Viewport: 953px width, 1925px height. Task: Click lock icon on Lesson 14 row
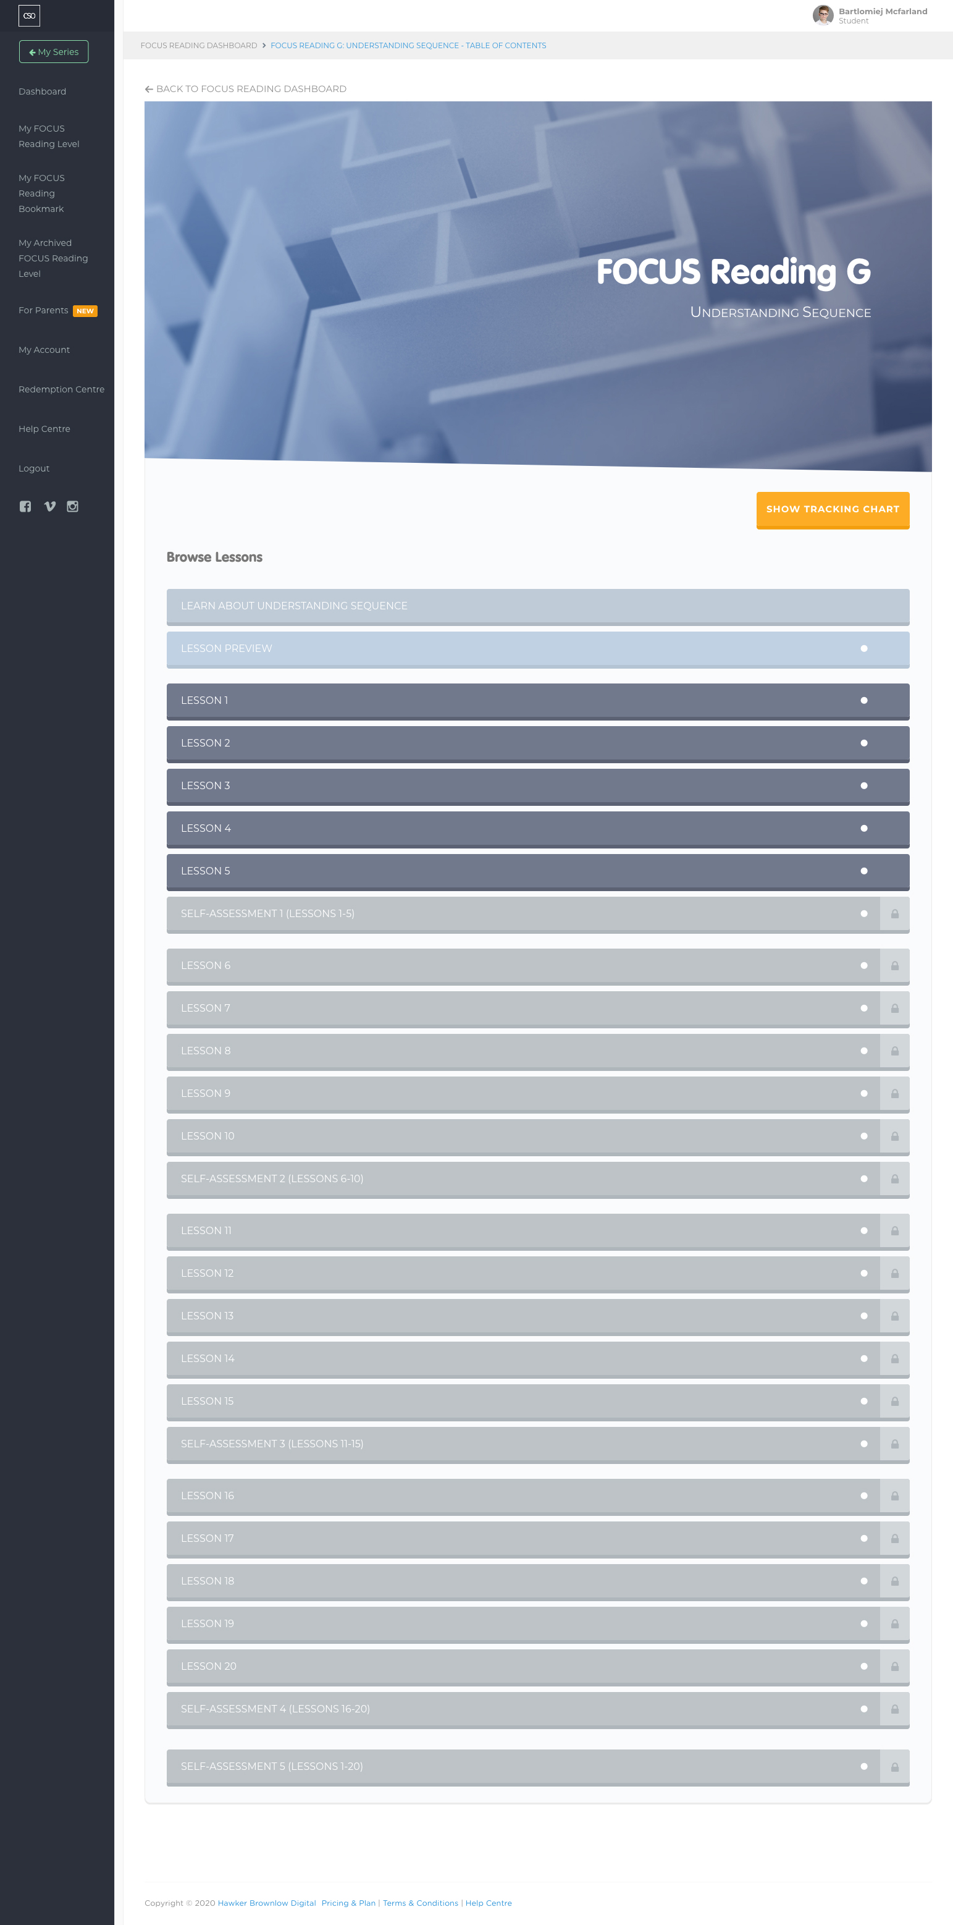894,1358
